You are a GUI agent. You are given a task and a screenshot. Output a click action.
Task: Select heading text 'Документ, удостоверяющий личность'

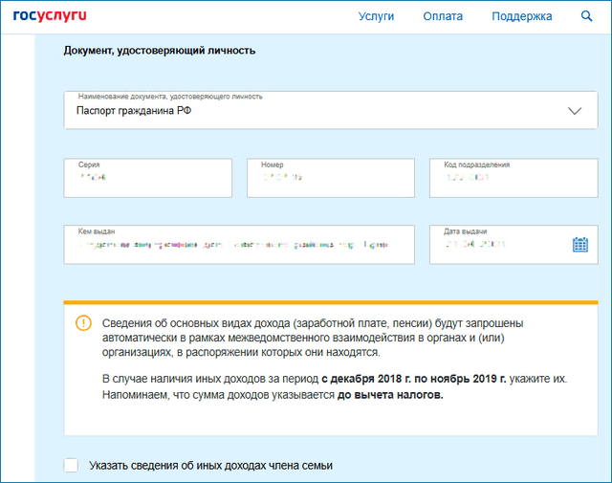click(x=160, y=51)
